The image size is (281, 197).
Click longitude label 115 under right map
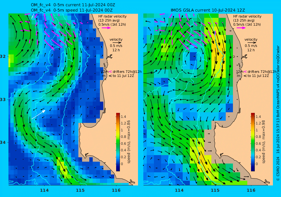(215, 190)
